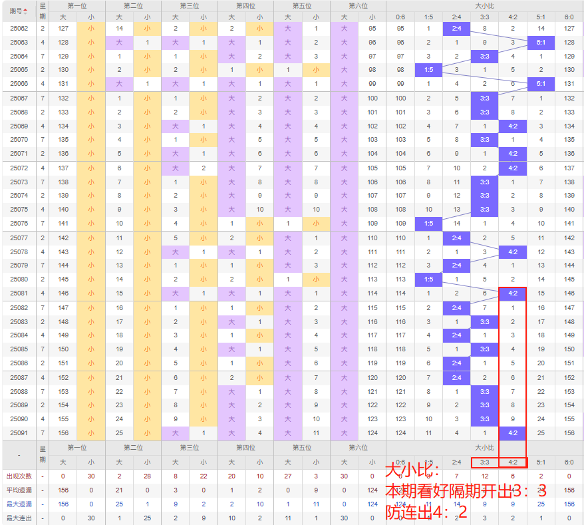Click period number 25065
This screenshot has height=525, width=584.
[x=19, y=70]
